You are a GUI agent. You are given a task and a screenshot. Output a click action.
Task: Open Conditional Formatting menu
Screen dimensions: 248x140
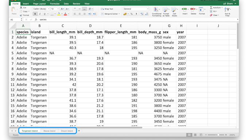point(156,12)
